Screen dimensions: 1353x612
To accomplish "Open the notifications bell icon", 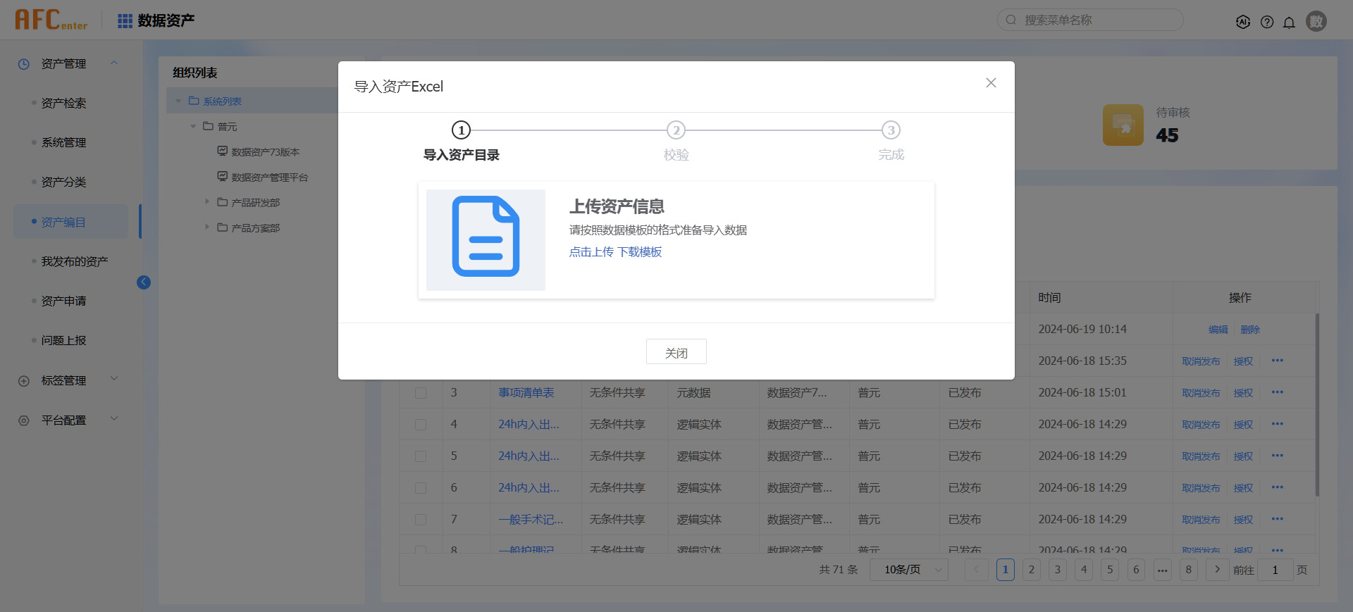I will point(1289,22).
